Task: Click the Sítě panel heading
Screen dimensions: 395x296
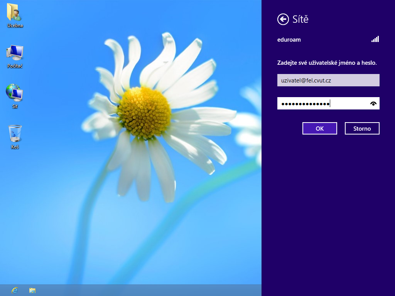Action: (x=300, y=19)
